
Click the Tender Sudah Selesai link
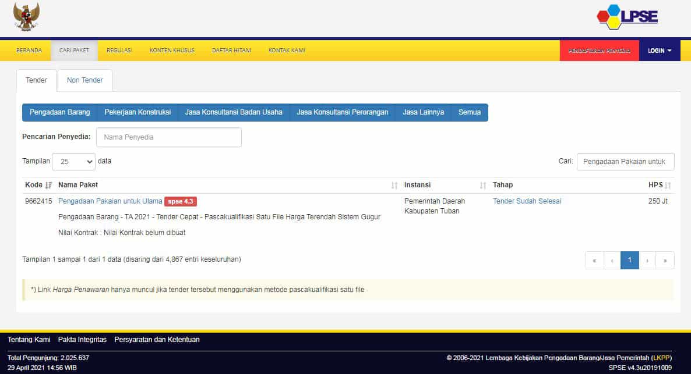(x=527, y=201)
